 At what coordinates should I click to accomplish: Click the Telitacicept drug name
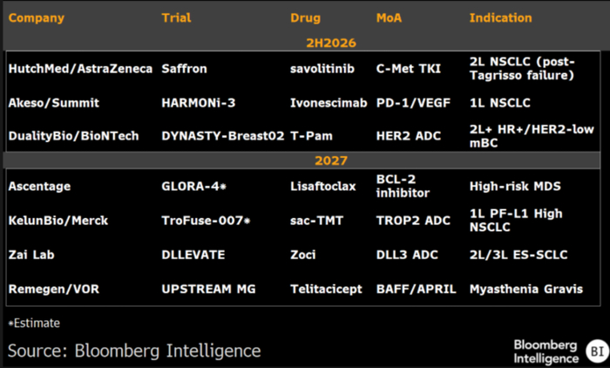click(326, 289)
